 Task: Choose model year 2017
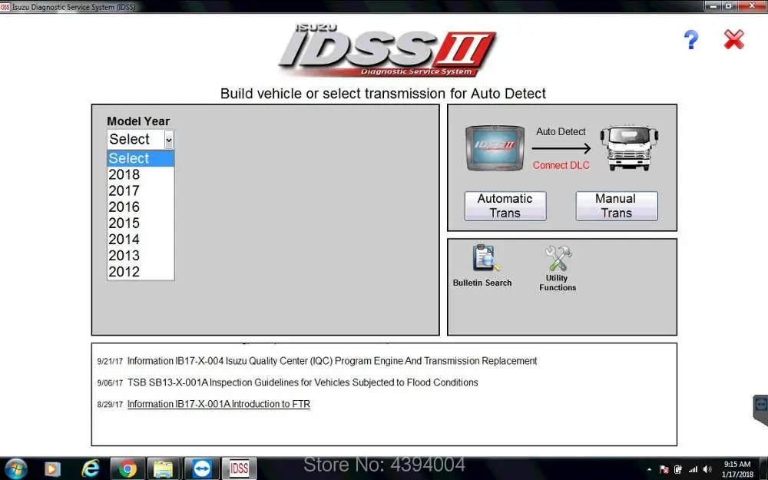pyautogui.click(x=141, y=190)
